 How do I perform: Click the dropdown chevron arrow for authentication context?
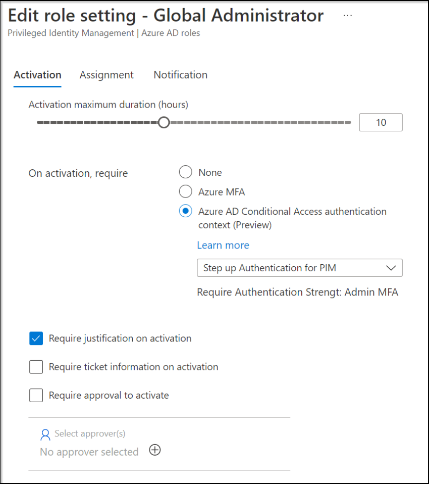pos(391,268)
